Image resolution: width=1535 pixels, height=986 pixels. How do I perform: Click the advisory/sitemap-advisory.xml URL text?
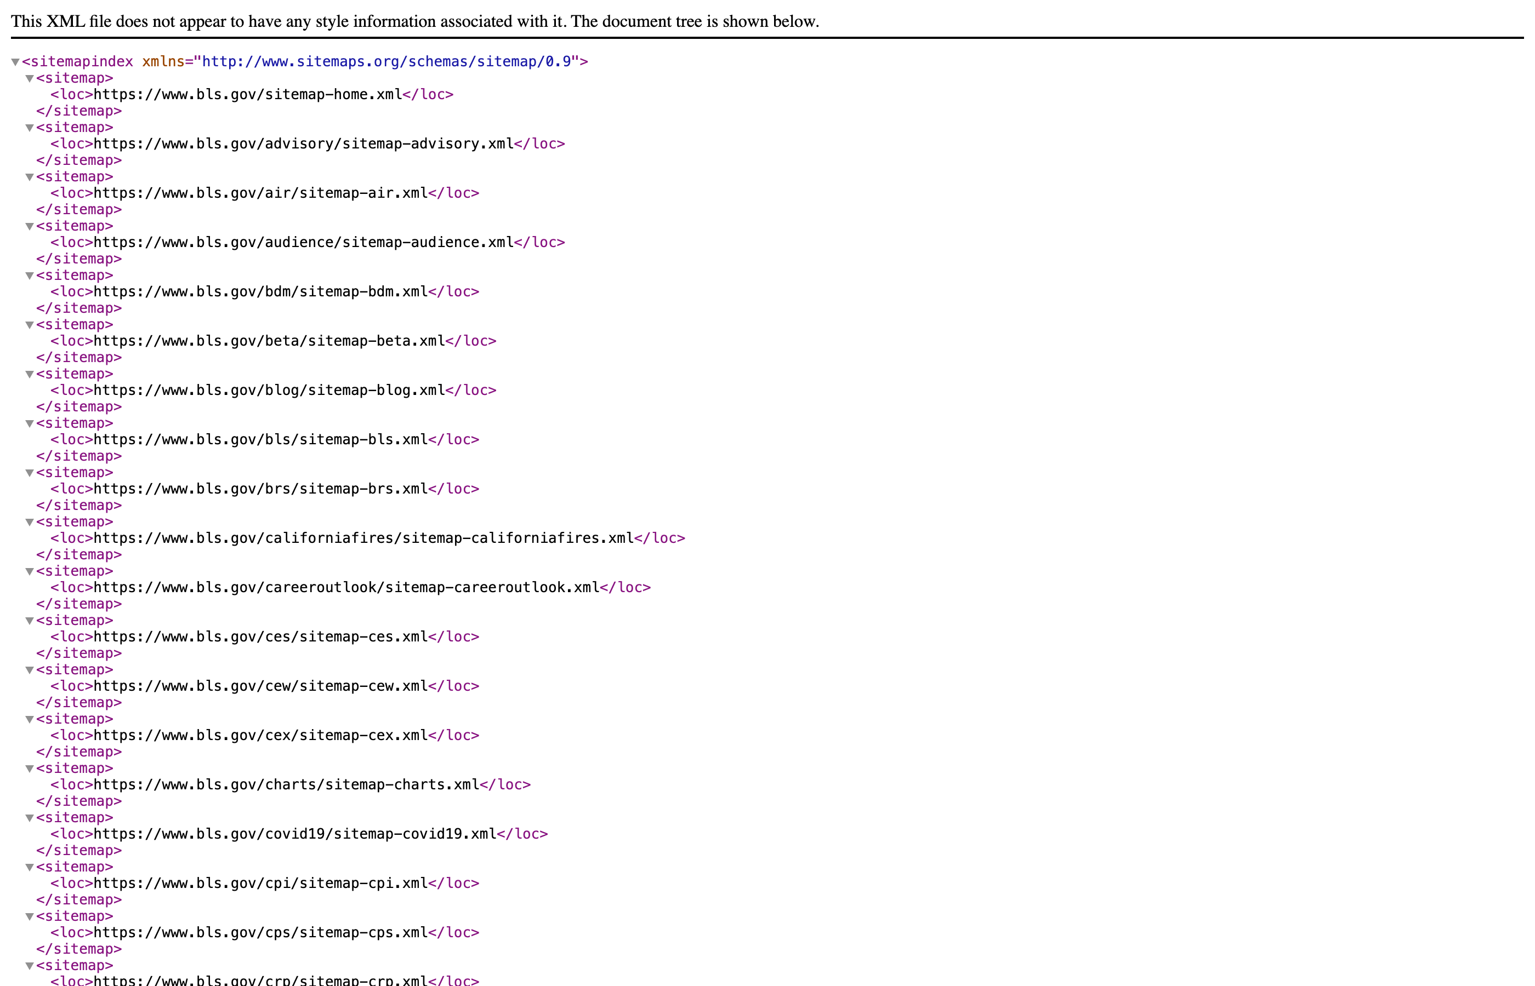tap(304, 144)
